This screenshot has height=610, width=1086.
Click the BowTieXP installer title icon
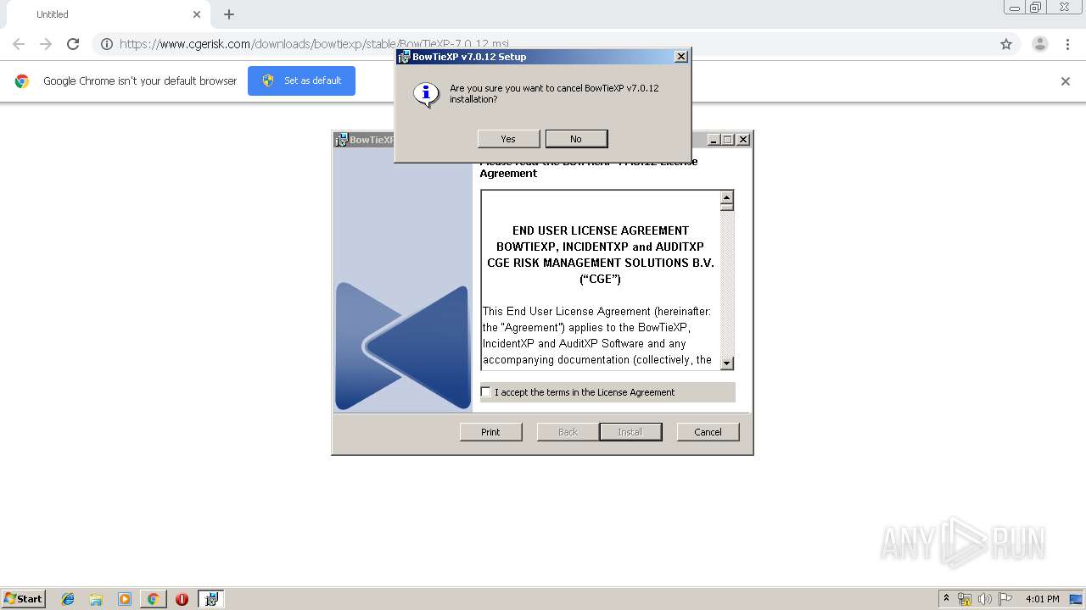tap(341, 140)
